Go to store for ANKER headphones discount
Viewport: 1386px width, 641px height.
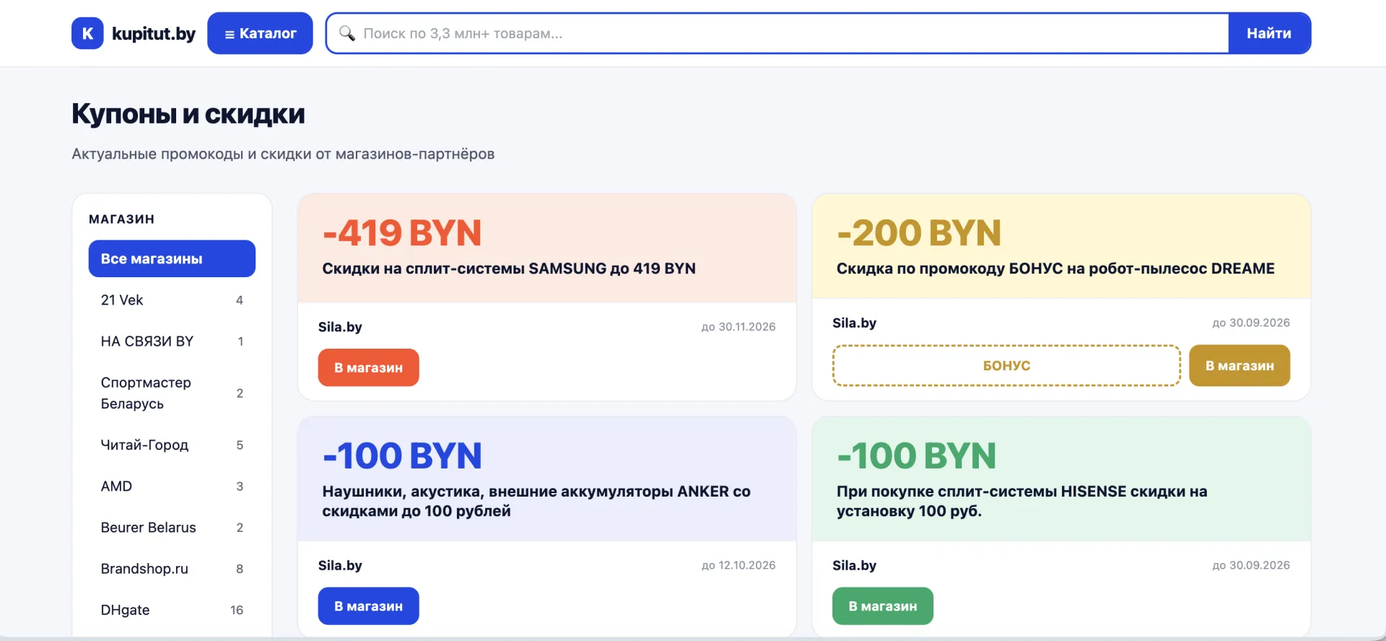(368, 606)
